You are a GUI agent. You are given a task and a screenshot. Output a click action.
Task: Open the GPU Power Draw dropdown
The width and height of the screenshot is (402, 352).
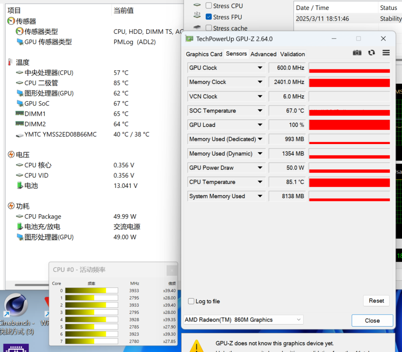point(260,168)
